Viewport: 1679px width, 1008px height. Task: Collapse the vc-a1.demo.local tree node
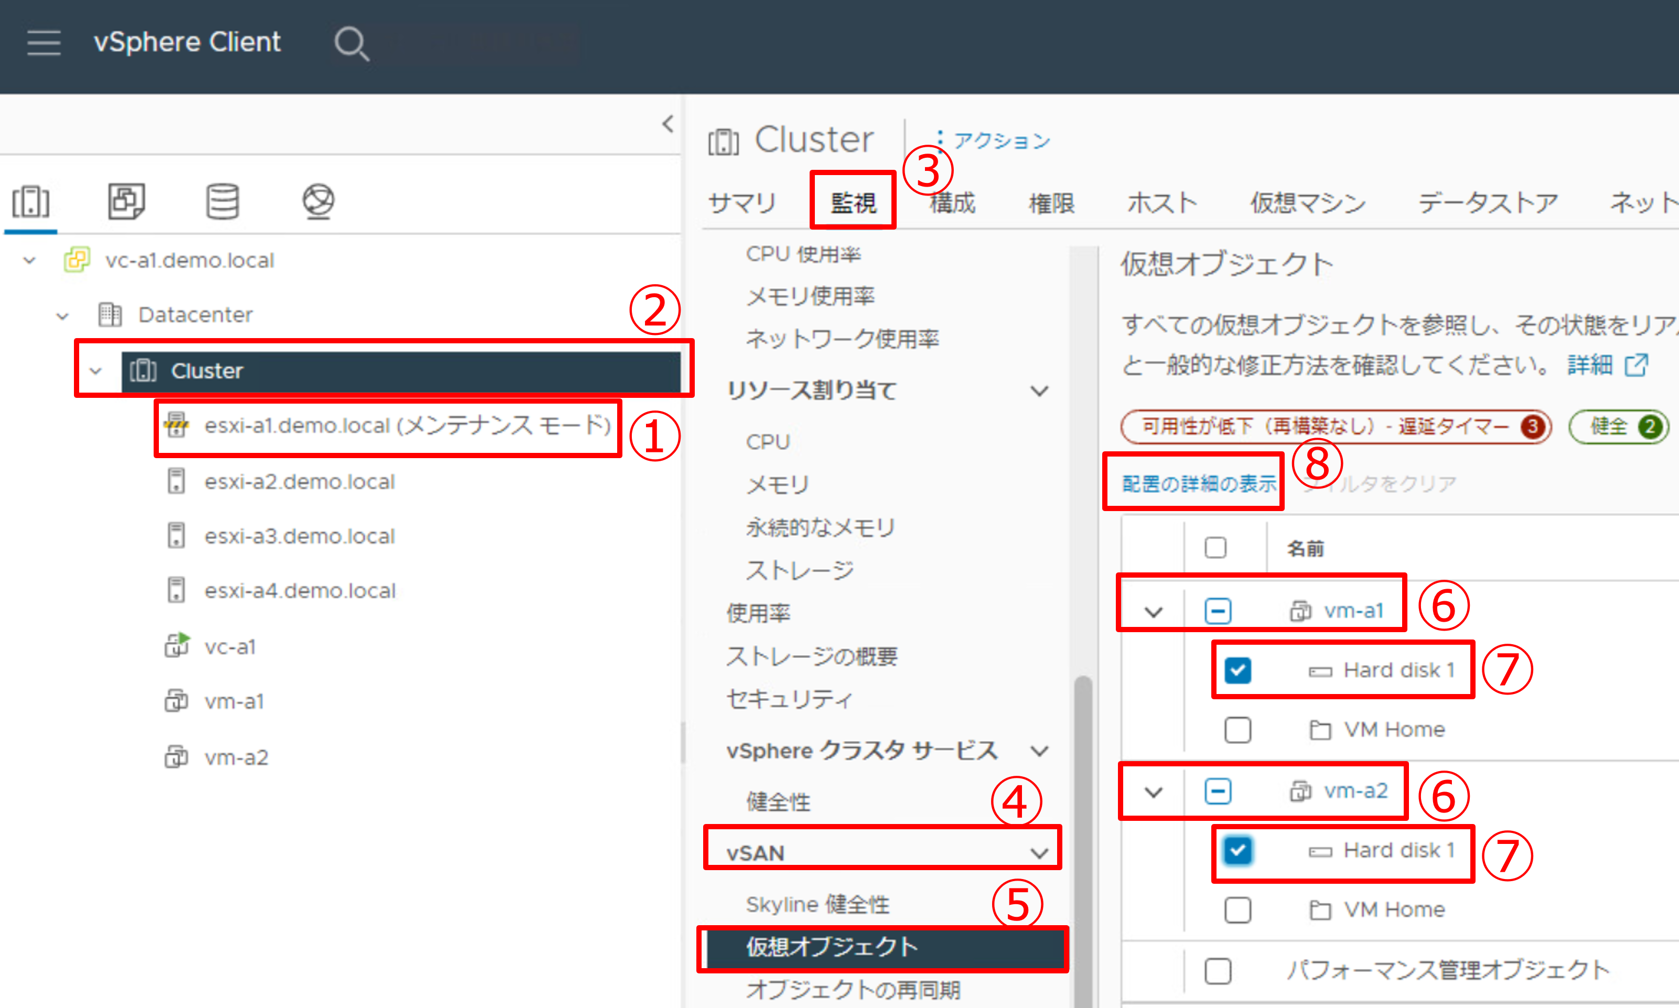pyautogui.click(x=29, y=260)
